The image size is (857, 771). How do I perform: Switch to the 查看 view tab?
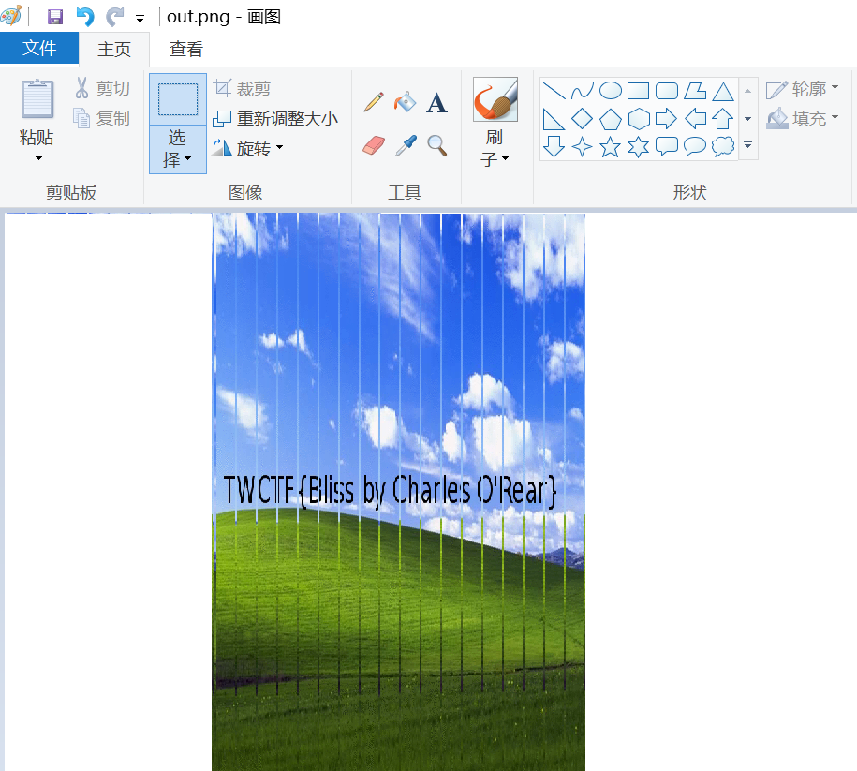pos(185,49)
